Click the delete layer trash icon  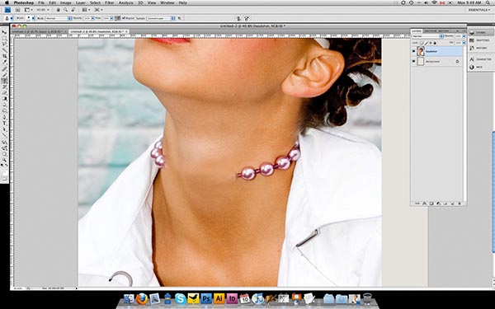tap(460, 204)
